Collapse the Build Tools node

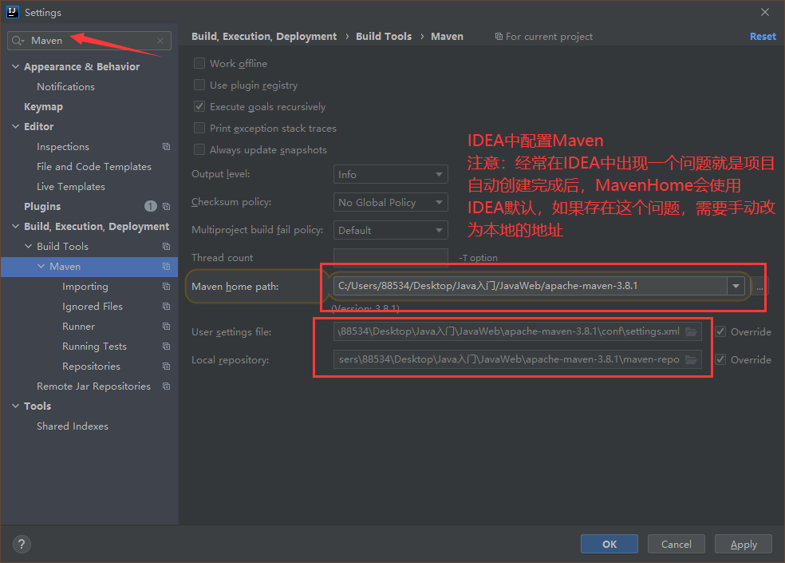(x=28, y=246)
